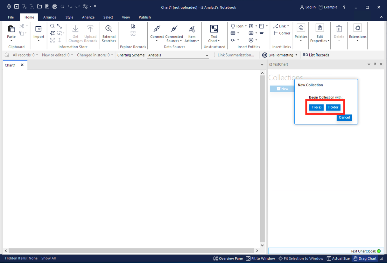Switch to the Publish tab
Viewport: 387px width, 263px height.
click(145, 17)
